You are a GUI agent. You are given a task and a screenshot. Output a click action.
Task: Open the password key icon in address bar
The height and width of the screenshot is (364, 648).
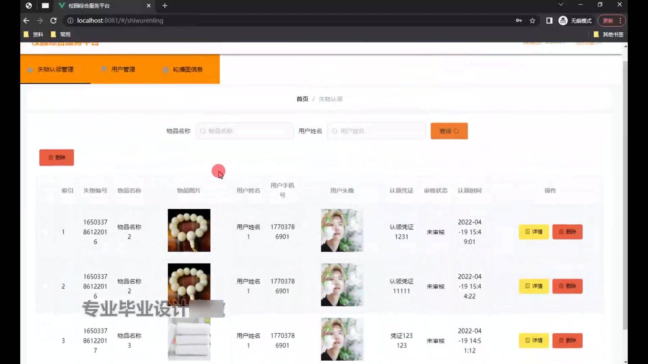tap(519, 21)
